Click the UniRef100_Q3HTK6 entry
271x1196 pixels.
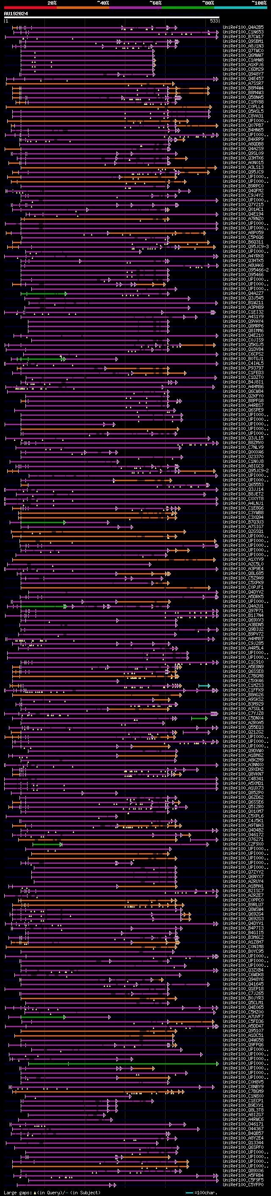pyautogui.click(x=243, y=158)
